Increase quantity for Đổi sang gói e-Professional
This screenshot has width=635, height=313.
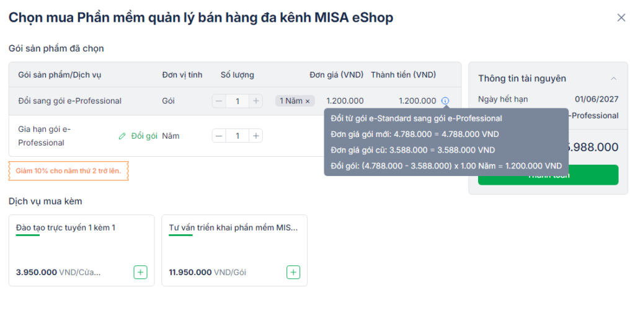[x=255, y=101]
